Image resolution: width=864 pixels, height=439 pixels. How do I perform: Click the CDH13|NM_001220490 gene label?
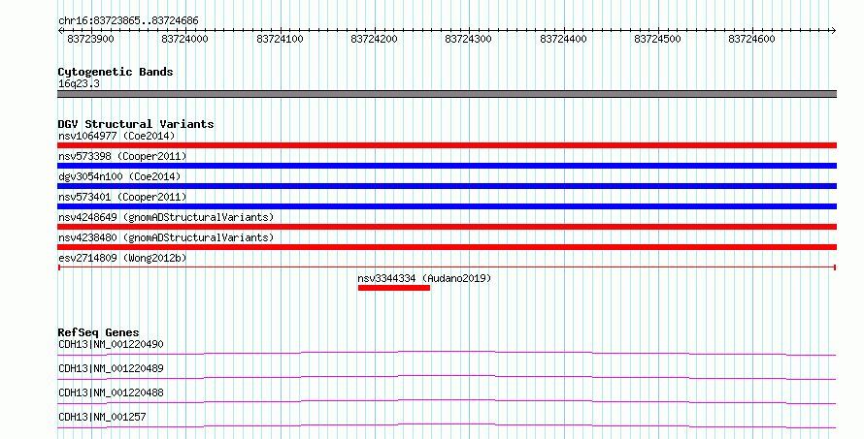[111, 344]
